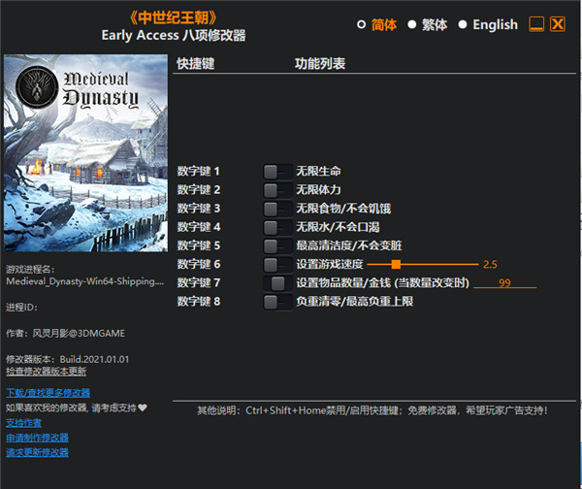Click the 申请制作修改器 link
Viewport: 582px width, 489px height.
click(37, 438)
